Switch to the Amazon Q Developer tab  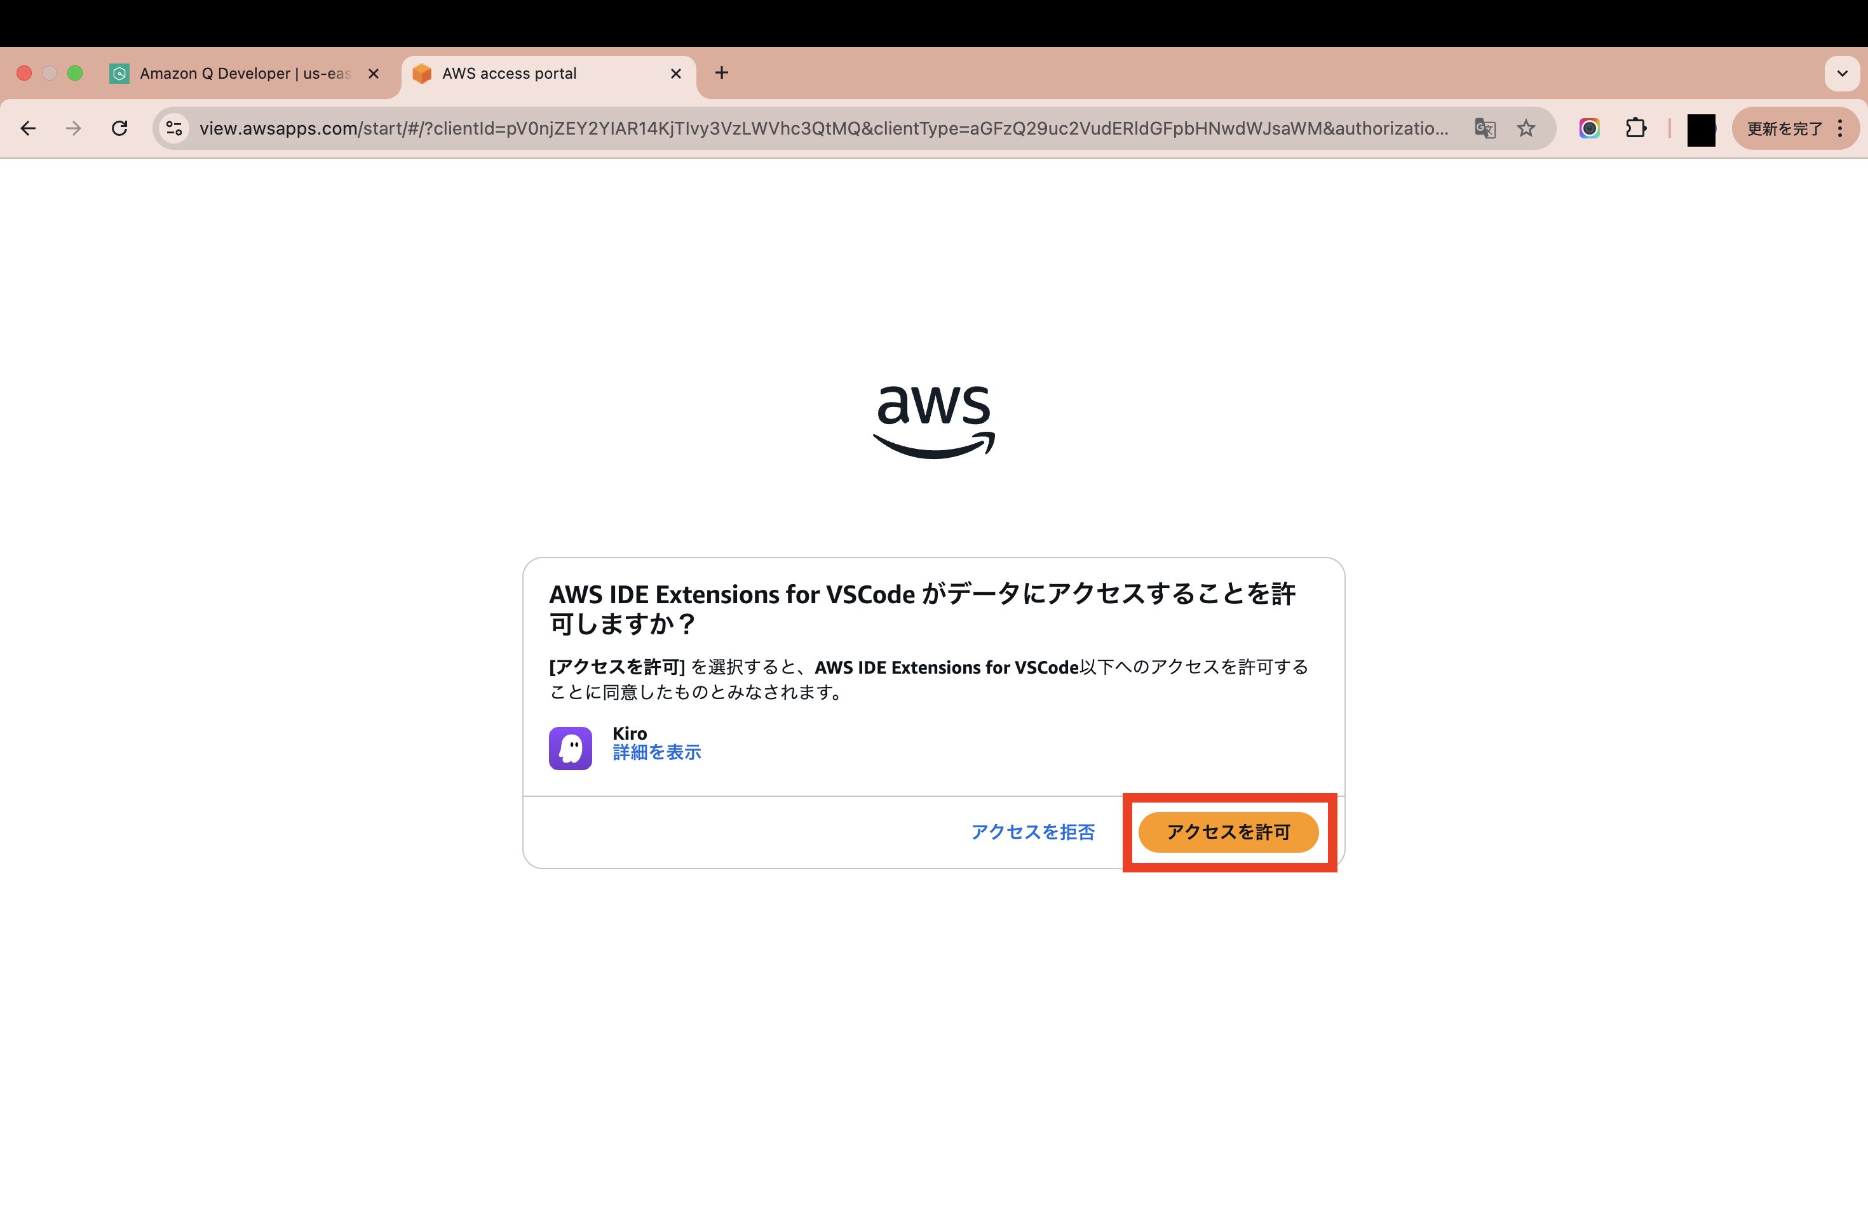[x=245, y=74]
